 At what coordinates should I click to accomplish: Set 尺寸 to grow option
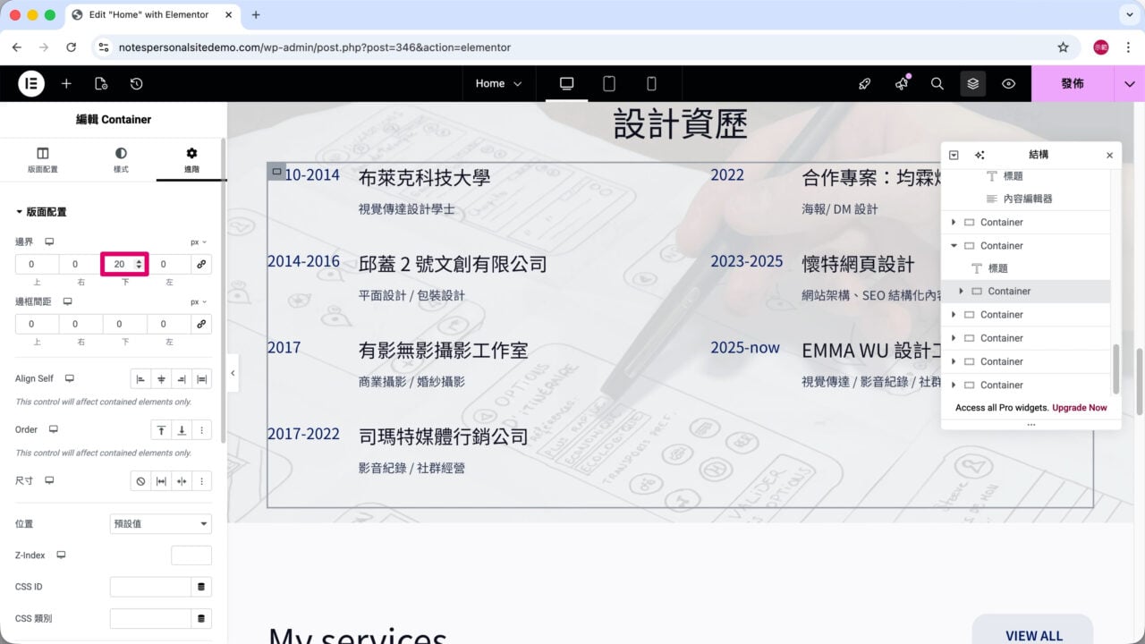[x=161, y=481]
